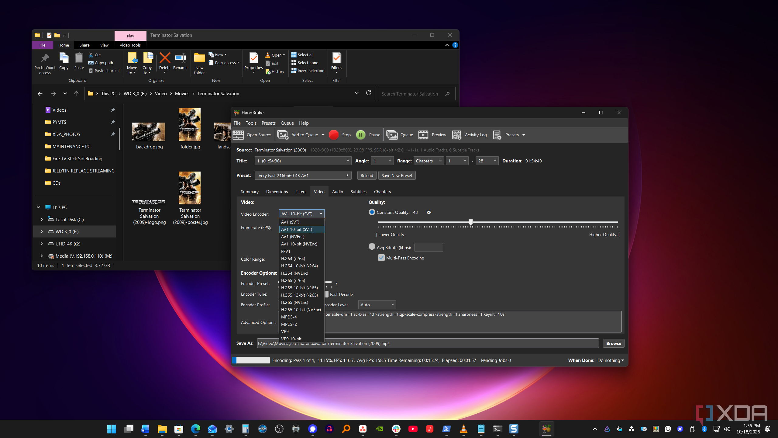
Task: Click Delete icon in File Explorer ribbon
Action: pos(165,58)
